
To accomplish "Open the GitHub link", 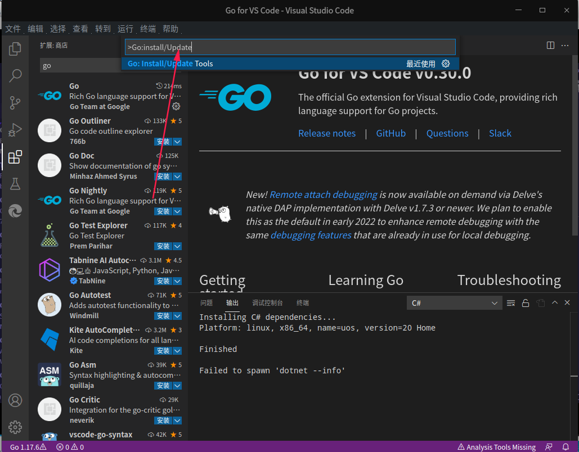I will [x=391, y=133].
